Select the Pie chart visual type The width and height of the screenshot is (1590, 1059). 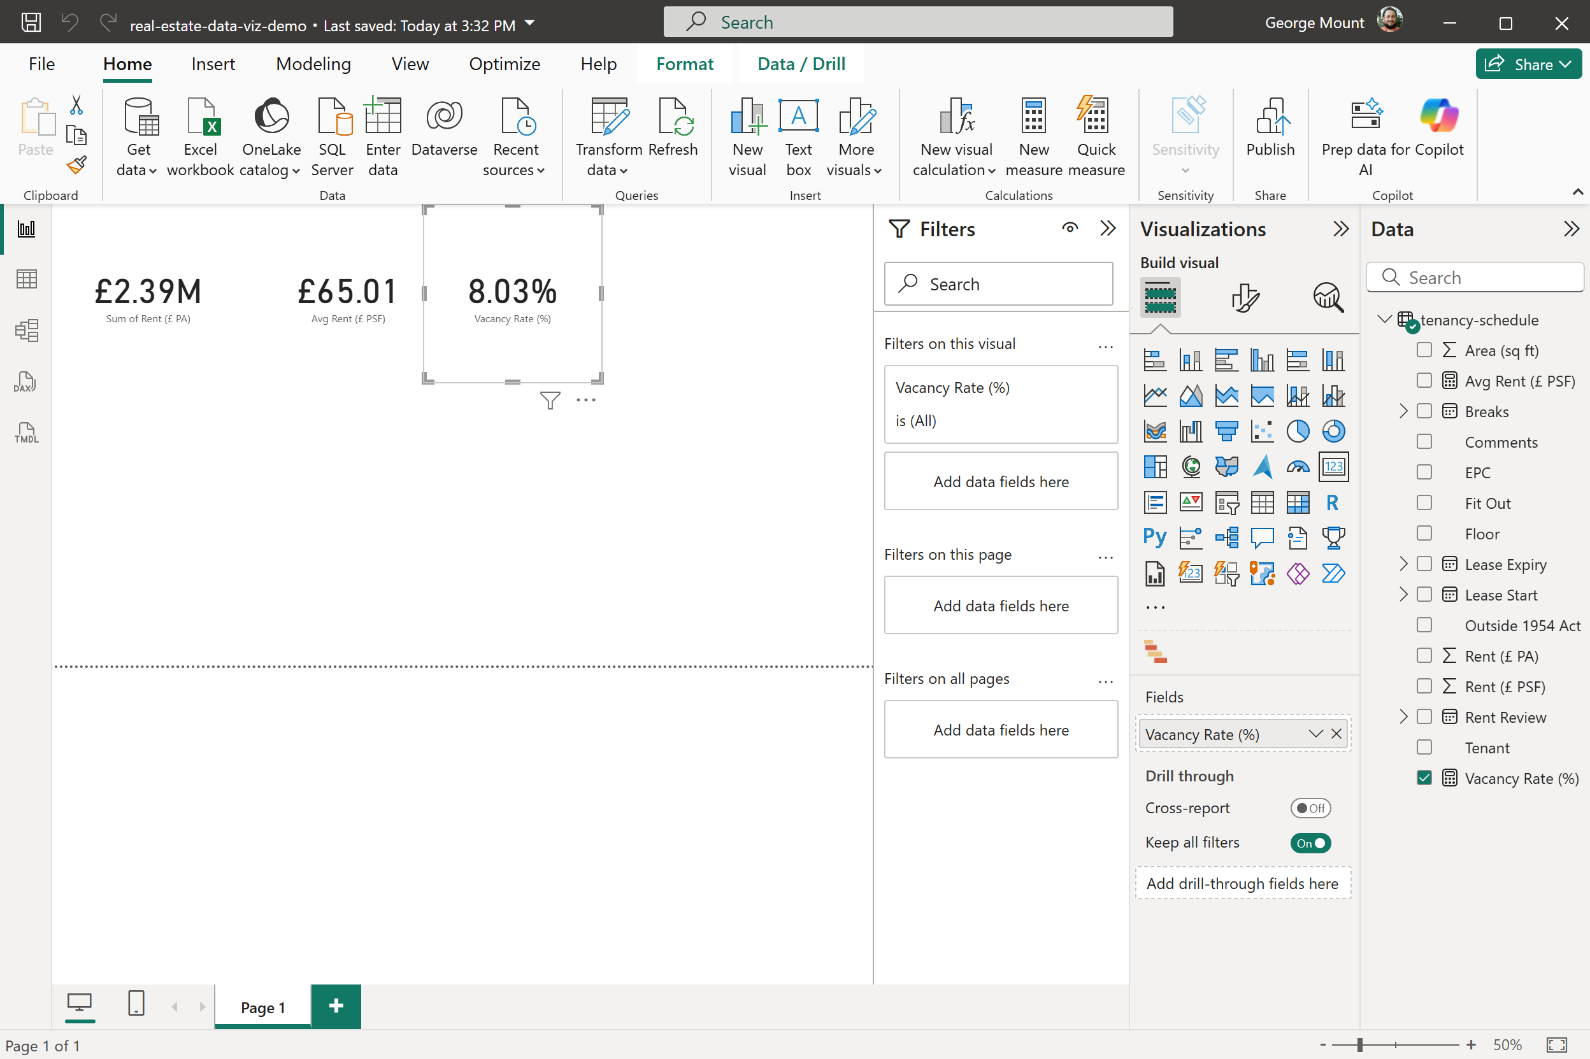tap(1298, 431)
